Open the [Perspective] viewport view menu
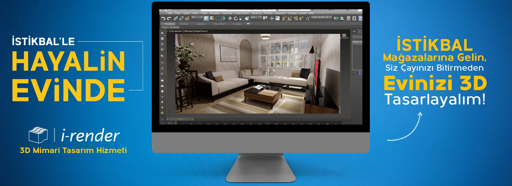Image resolution: width=512 pixels, height=186 pixels. point(177,31)
